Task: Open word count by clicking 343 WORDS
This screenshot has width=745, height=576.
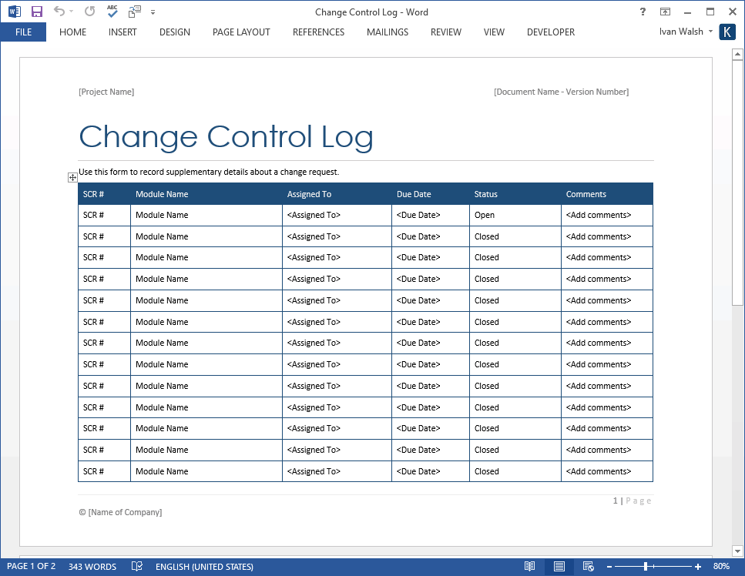Action: point(92,566)
